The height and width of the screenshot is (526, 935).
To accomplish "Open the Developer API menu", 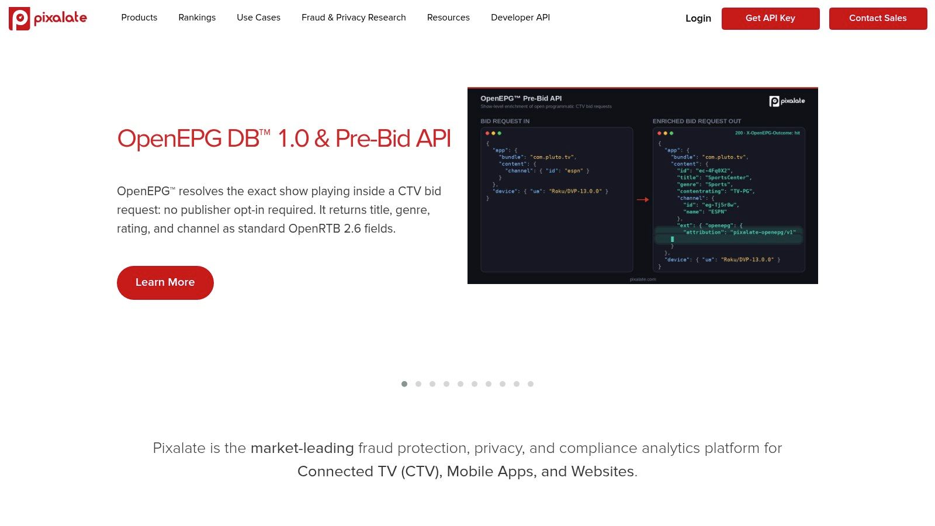I will 520,18.
